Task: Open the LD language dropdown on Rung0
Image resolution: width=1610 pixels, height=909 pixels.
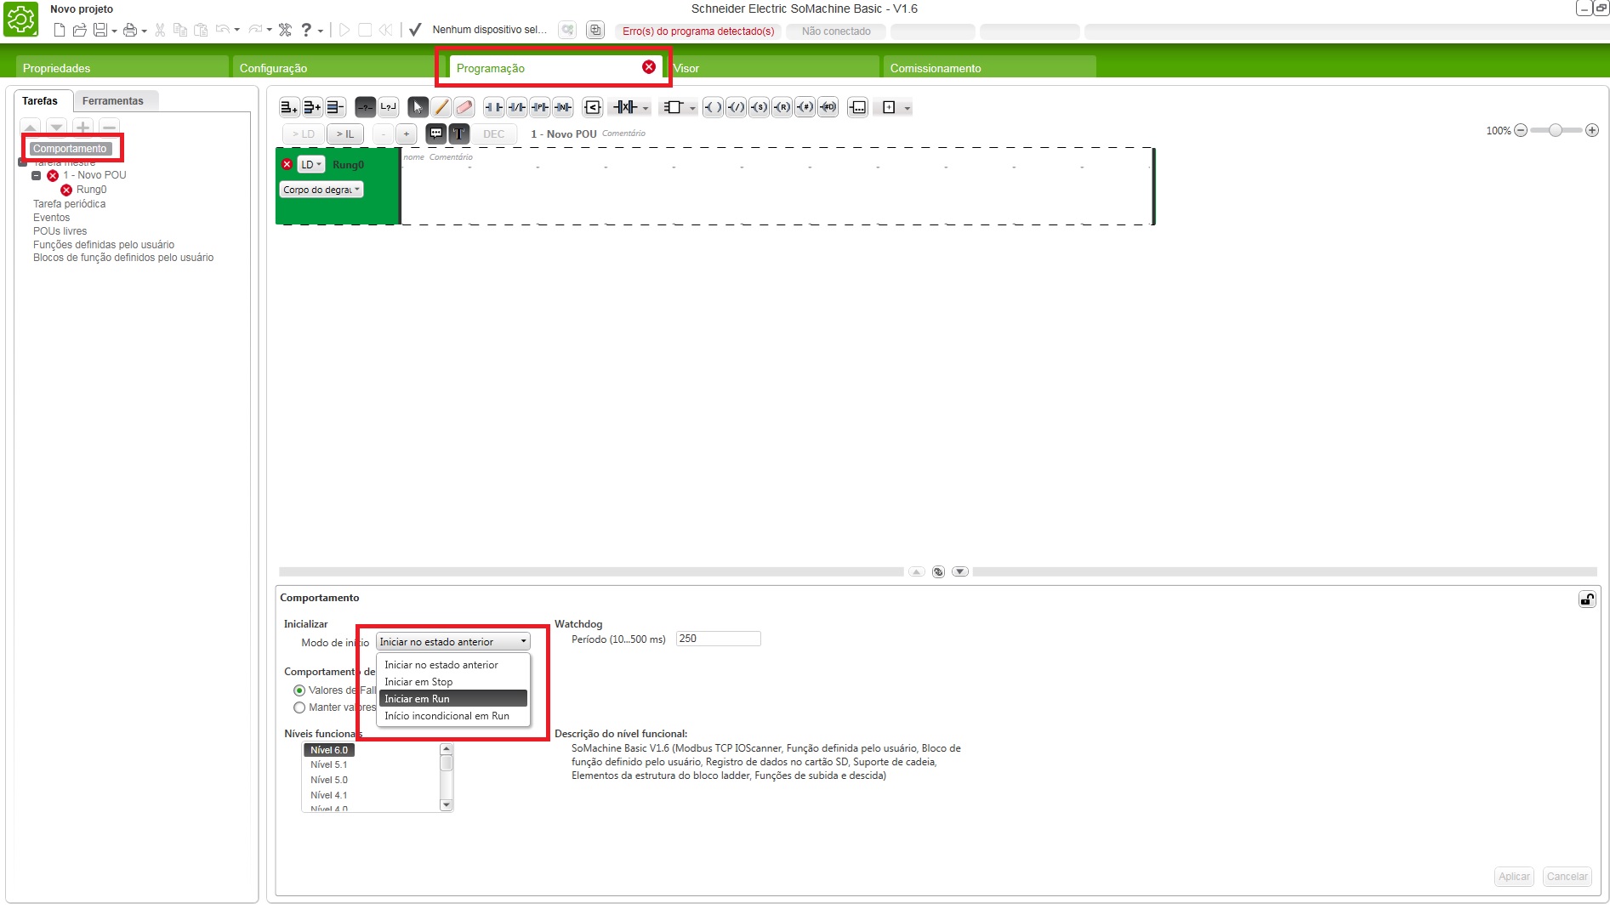Action: (311, 165)
